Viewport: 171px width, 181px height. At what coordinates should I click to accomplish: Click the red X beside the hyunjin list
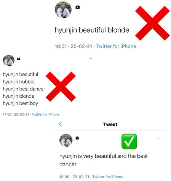pyautogui.click(x=61, y=87)
